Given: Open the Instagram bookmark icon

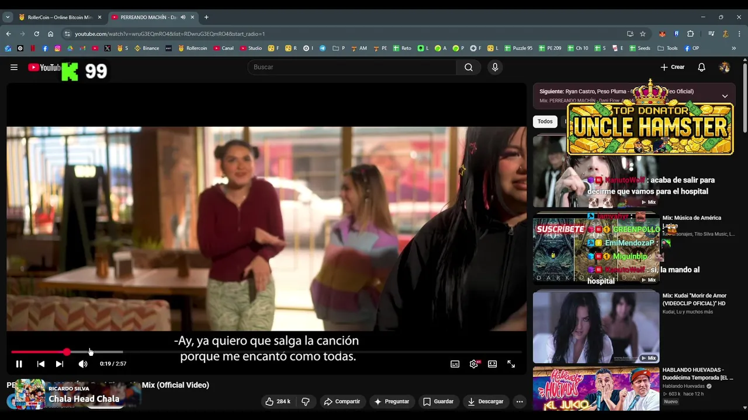Looking at the screenshot, I should 57,48.
